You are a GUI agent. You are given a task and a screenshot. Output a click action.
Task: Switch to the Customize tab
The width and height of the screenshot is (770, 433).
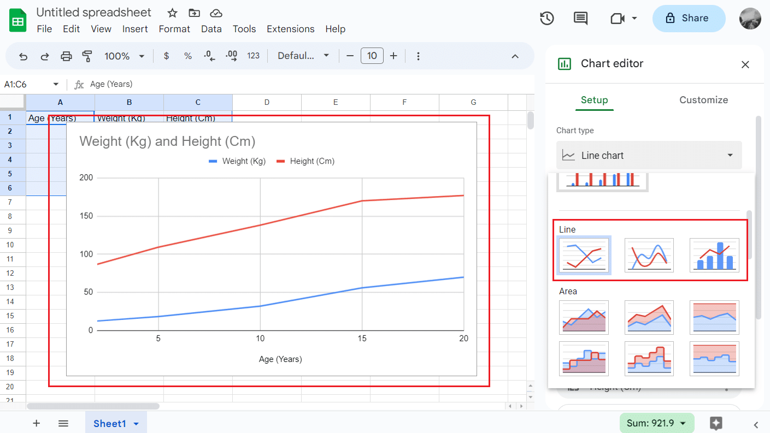(x=704, y=100)
